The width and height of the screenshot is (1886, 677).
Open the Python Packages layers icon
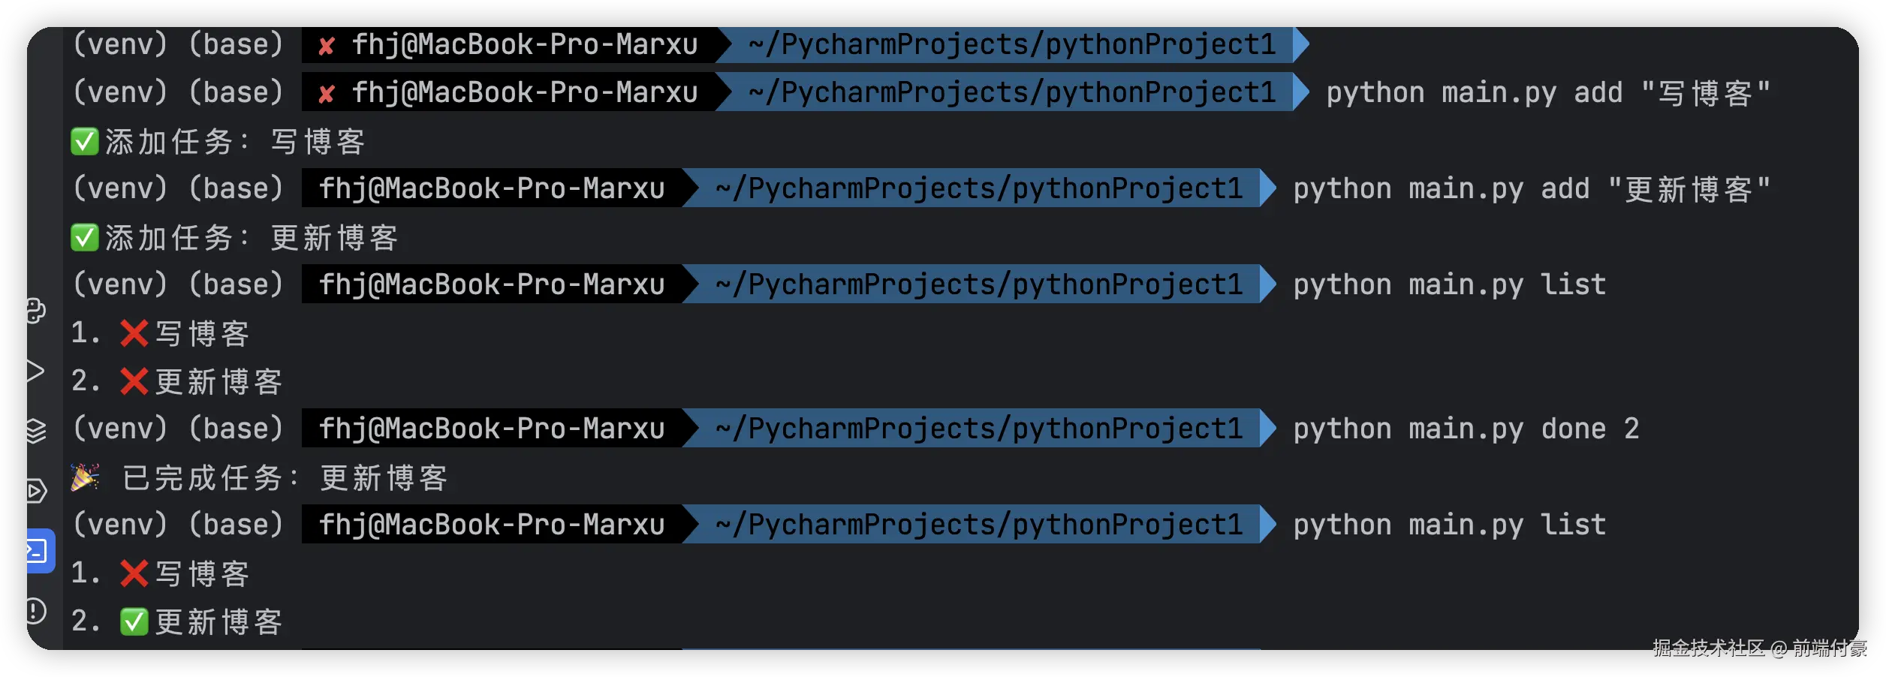(35, 431)
